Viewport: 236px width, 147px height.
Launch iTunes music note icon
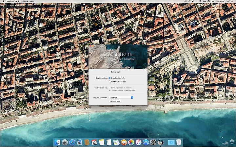point(138,142)
